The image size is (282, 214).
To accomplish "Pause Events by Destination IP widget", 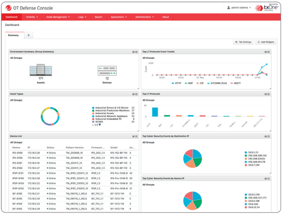I will (266, 136).
